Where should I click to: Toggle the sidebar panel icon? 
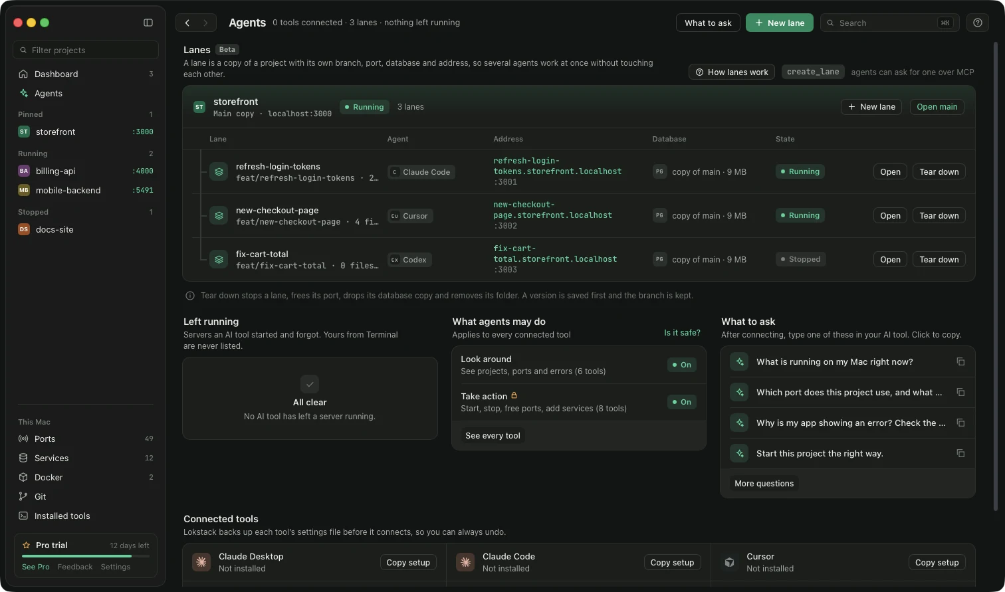[x=148, y=23]
